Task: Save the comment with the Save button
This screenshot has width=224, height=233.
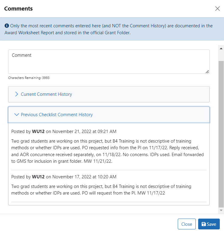Action: pyautogui.click(x=209, y=224)
